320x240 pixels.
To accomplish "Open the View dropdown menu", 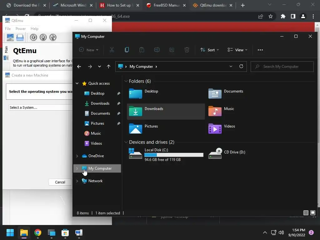I will [237, 50].
